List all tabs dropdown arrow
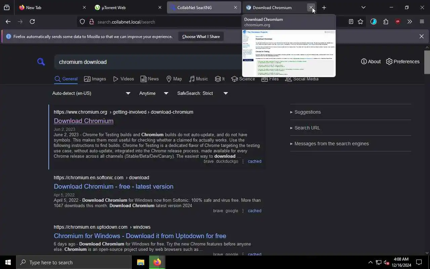Screen dimensions: 430x269 pos(363,7)
